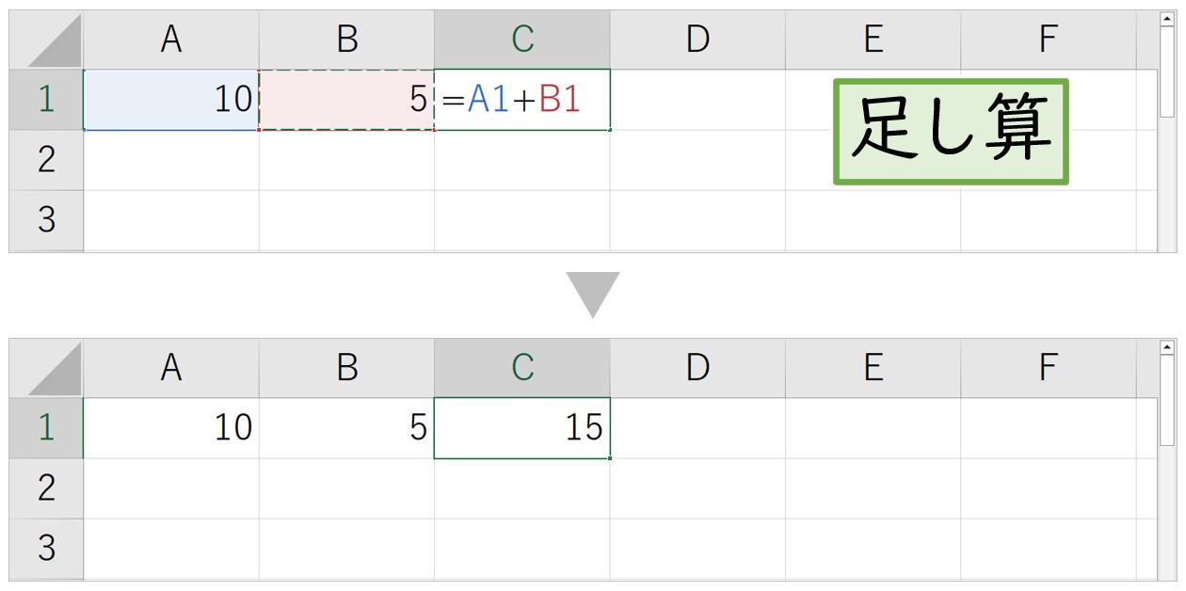The image size is (1186, 591).
Task: Select column F header in bottom sheet
Action: tap(1049, 368)
